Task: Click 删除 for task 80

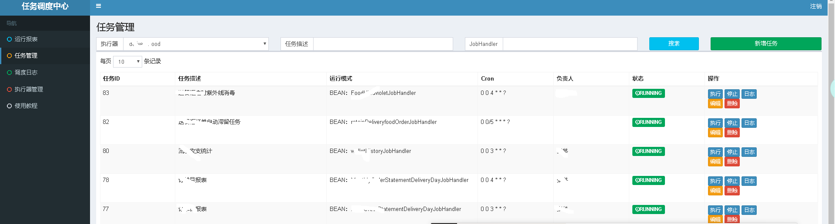Action: [x=732, y=162]
